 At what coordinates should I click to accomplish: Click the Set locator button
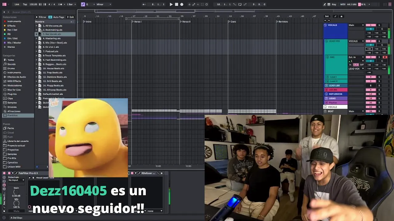(327, 16)
